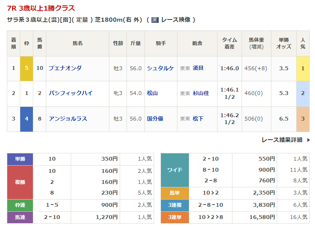Open trainer 松下 profile
The image size is (315, 227).
click(198, 119)
